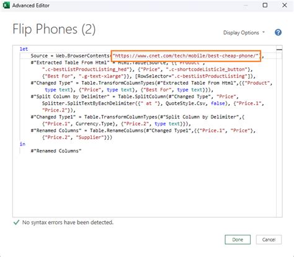The height and width of the screenshot is (257, 294).
Task: Click the Cancel button
Action: 269,240
